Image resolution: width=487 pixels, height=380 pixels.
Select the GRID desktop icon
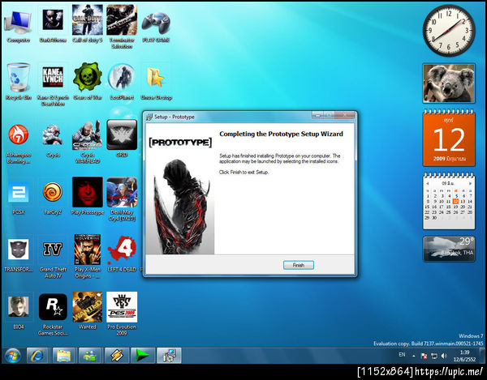point(122,139)
